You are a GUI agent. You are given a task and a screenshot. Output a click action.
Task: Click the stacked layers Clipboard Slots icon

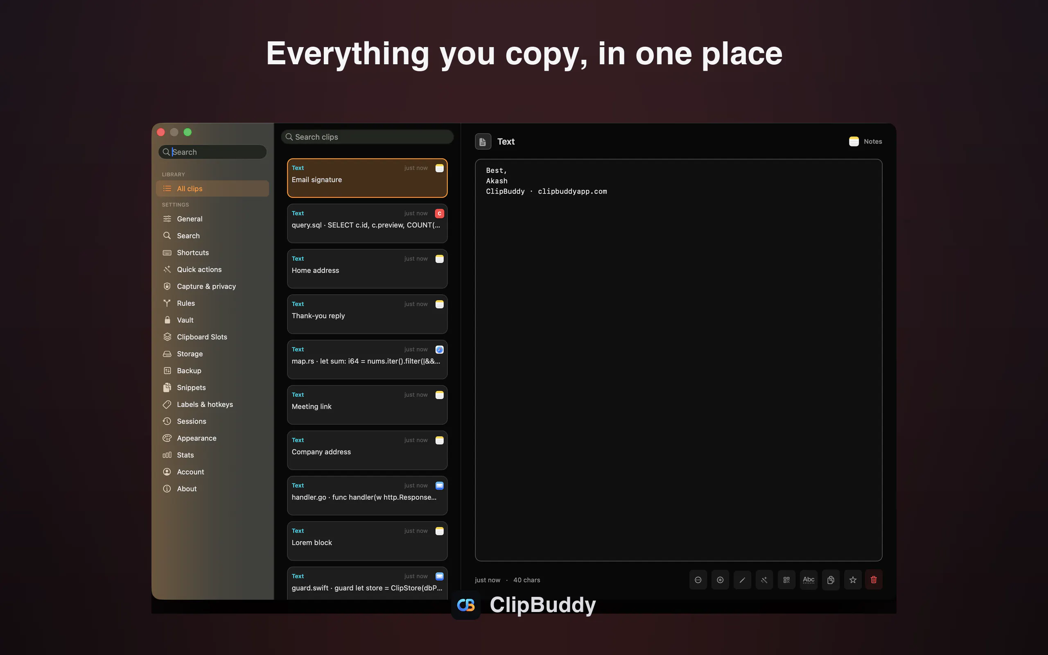tap(167, 337)
